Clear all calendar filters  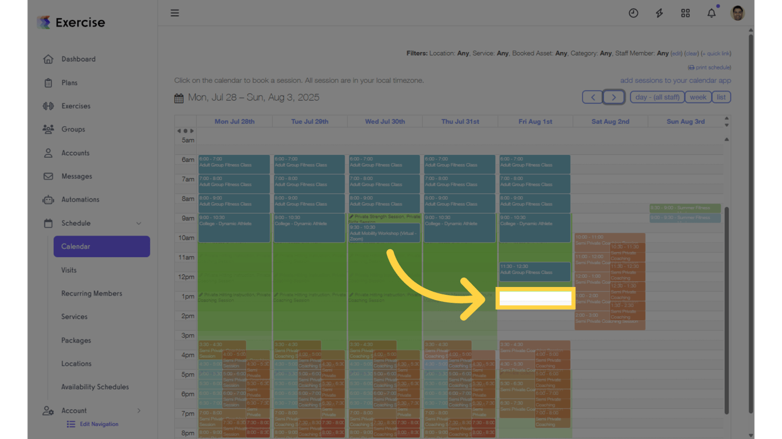click(x=692, y=53)
